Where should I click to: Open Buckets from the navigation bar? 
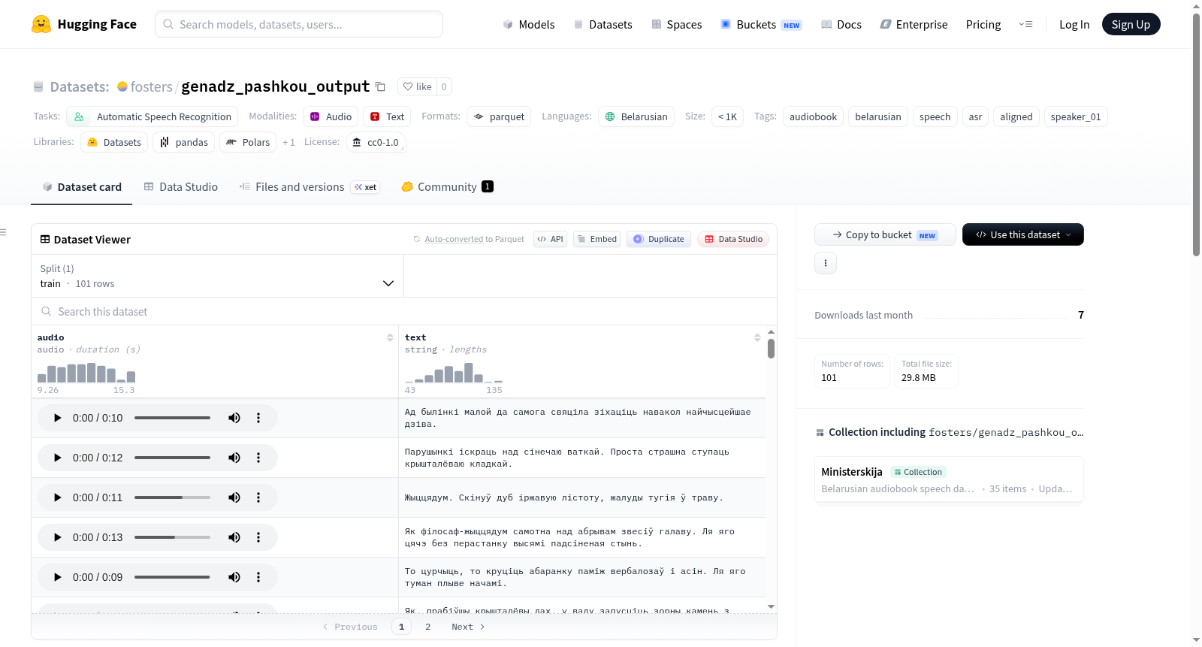[761, 24]
